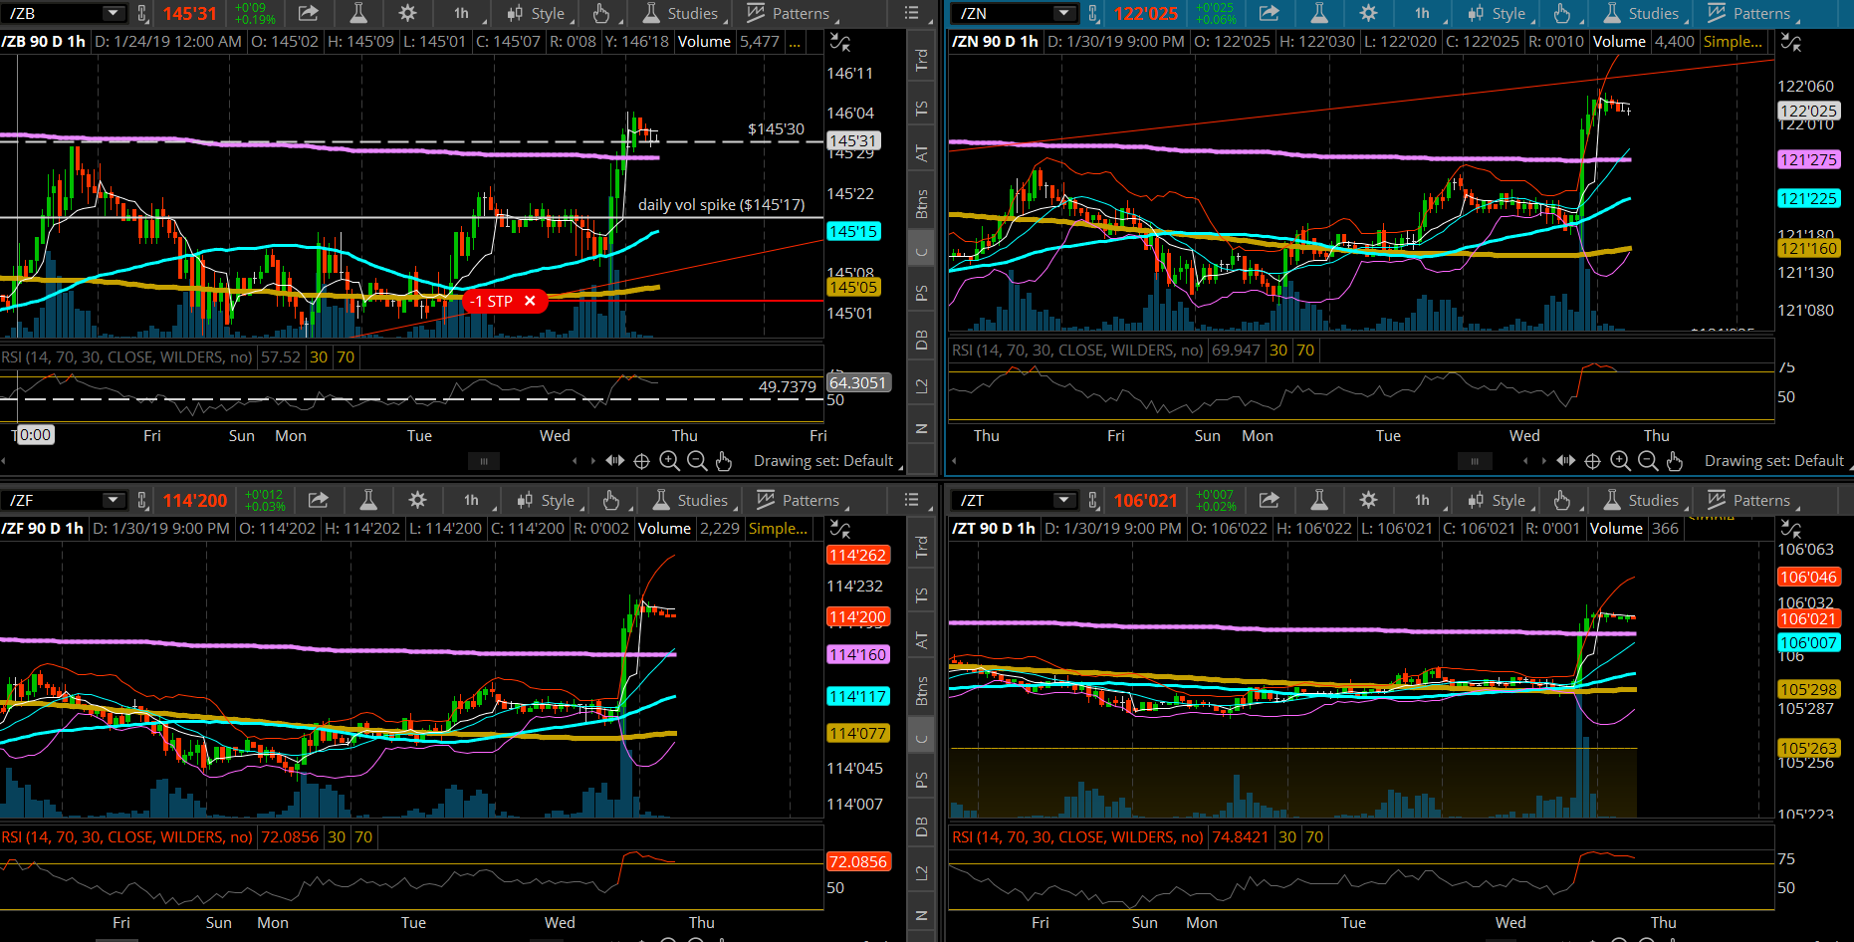Select the crosshair pan tool under the /ZB chart
This screenshot has width=1854, height=942.
click(642, 461)
